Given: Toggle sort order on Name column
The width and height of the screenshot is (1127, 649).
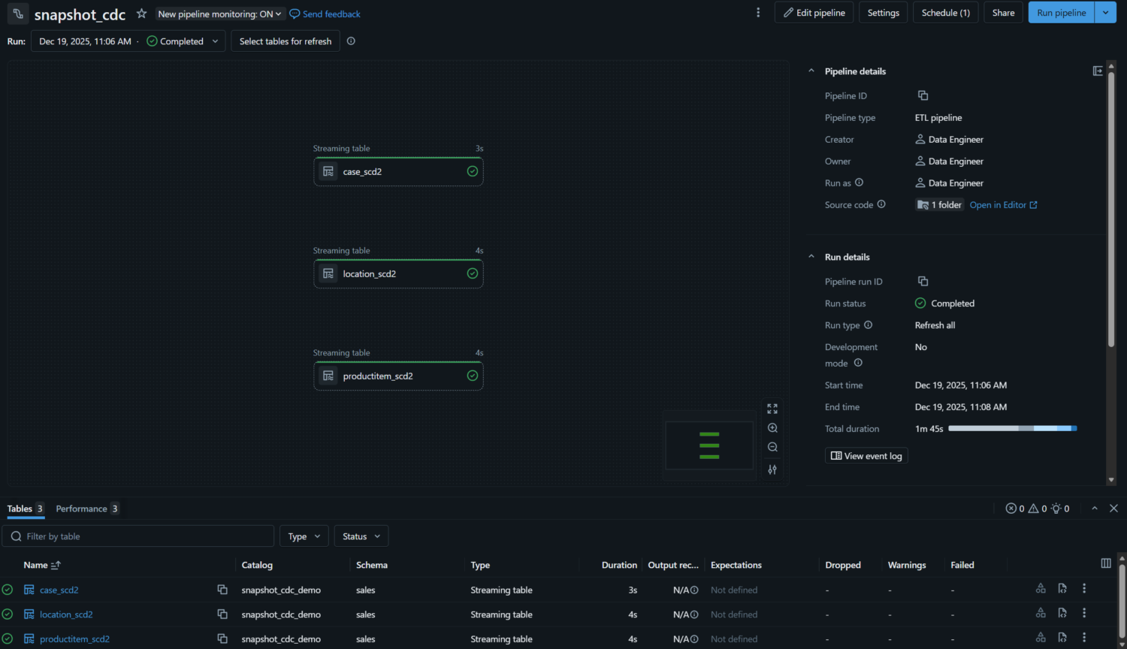Looking at the screenshot, I should 56,565.
